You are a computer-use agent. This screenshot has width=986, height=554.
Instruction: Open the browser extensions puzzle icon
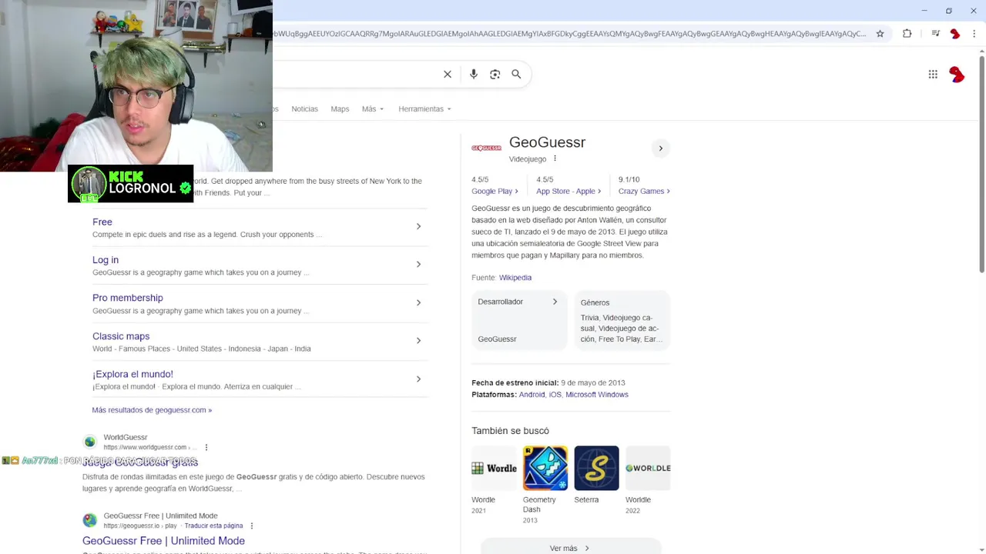coord(907,34)
